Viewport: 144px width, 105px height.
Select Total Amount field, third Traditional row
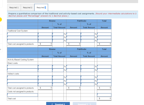pyautogui.click(x=104, y=41)
